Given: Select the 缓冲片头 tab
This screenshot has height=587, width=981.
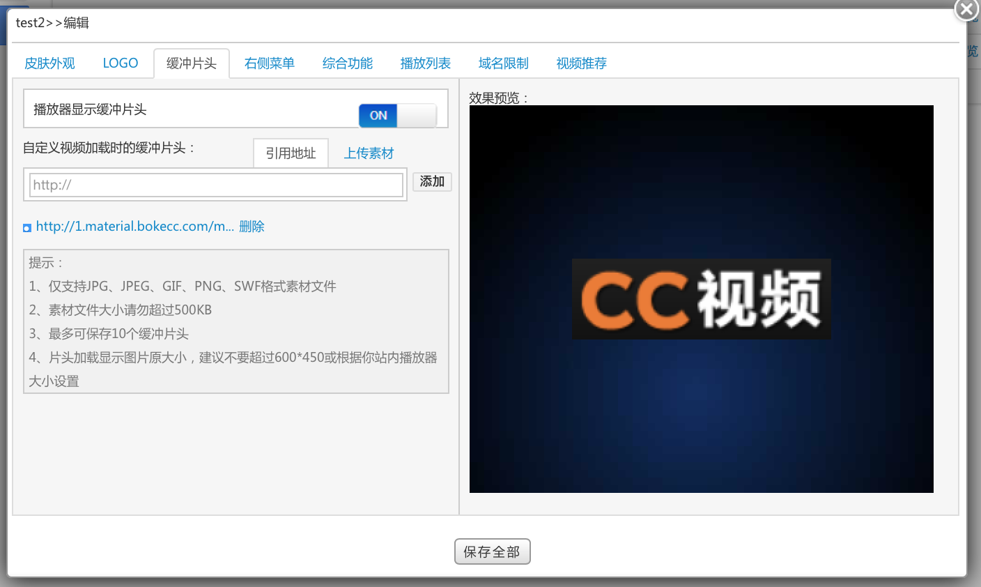Looking at the screenshot, I should 192,63.
